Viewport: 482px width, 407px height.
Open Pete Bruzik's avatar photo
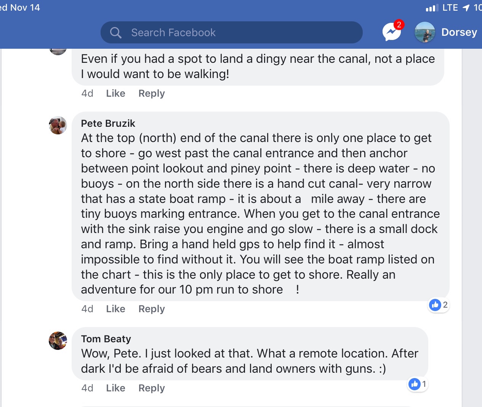pos(58,125)
